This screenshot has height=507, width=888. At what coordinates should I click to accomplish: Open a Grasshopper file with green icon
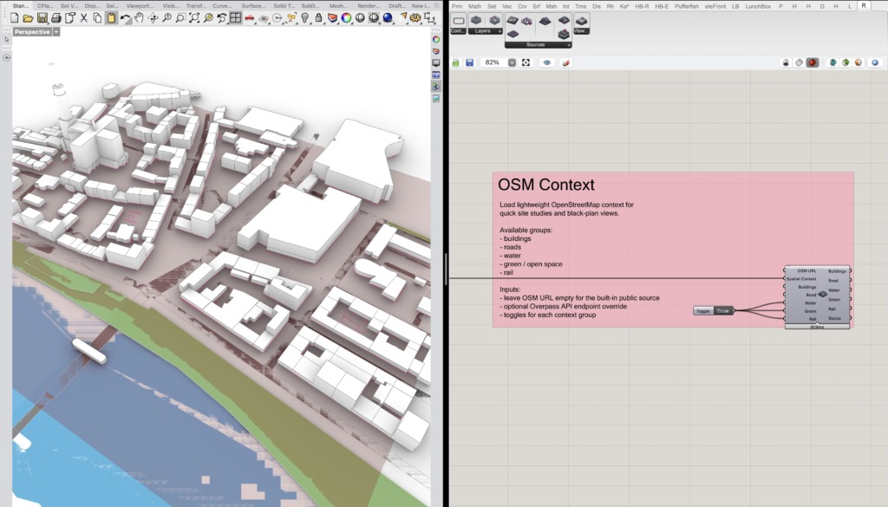click(x=456, y=62)
